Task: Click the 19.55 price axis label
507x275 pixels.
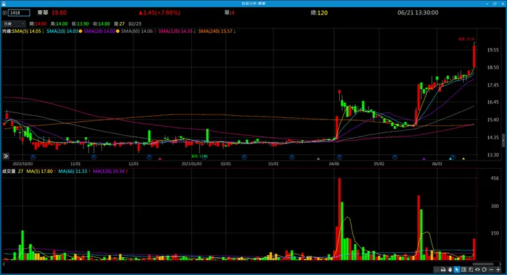Action: (x=493, y=50)
